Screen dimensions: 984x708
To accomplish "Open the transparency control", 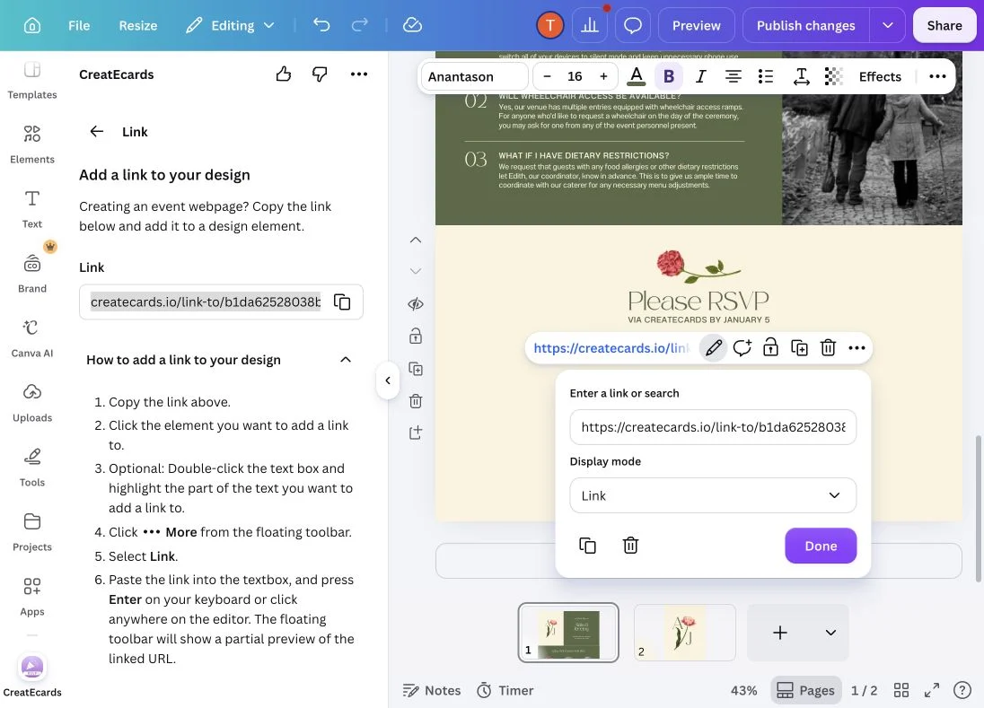I will pos(833,76).
